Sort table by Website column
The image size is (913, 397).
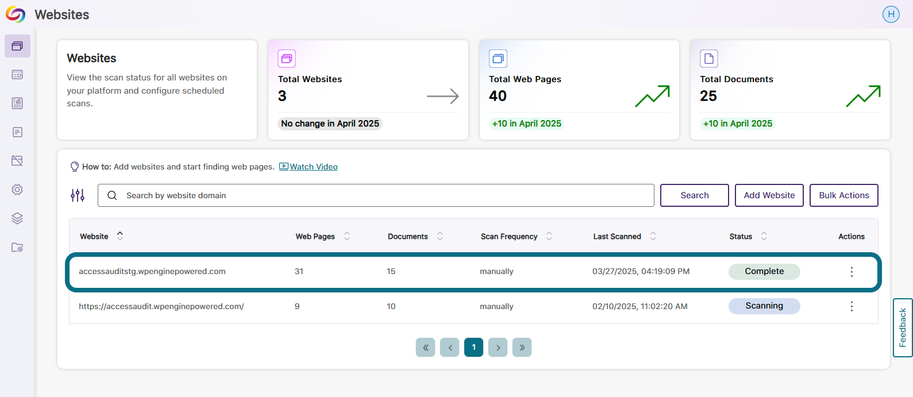120,236
